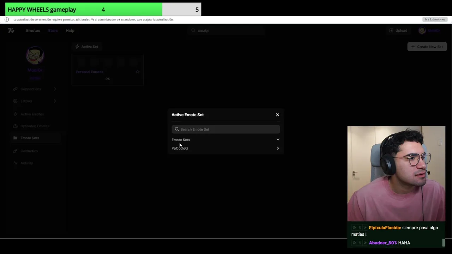This screenshot has height=254, width=452.
Task: Toggle the star on Personal Emotes card
Action: point(137,72)
